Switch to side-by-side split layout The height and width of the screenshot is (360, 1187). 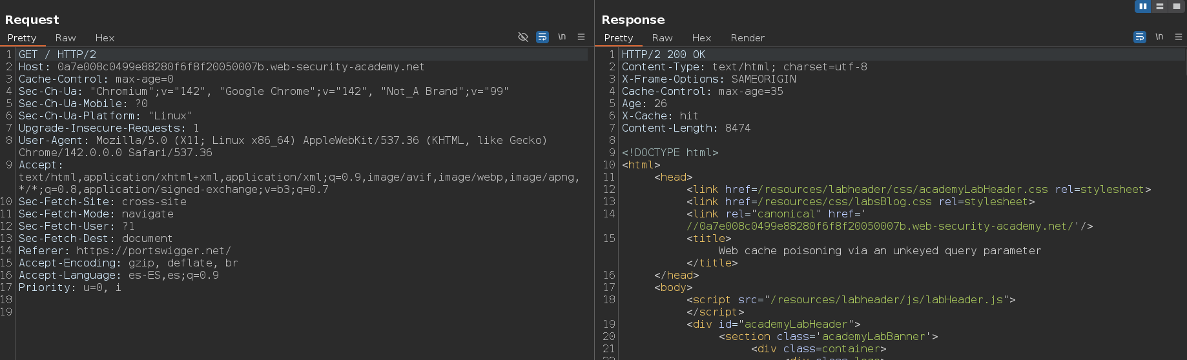[1143, 6]
